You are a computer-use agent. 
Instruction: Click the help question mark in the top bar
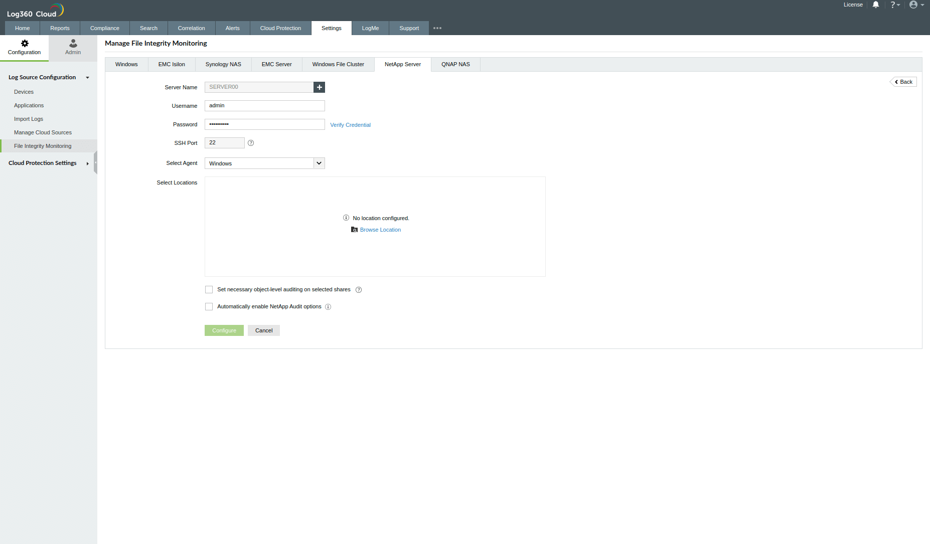pos(894,5)
